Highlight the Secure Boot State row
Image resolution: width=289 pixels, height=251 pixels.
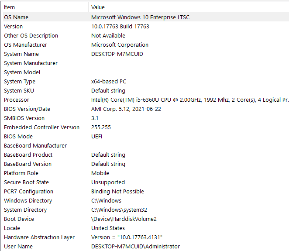click(x=26, y=182)
